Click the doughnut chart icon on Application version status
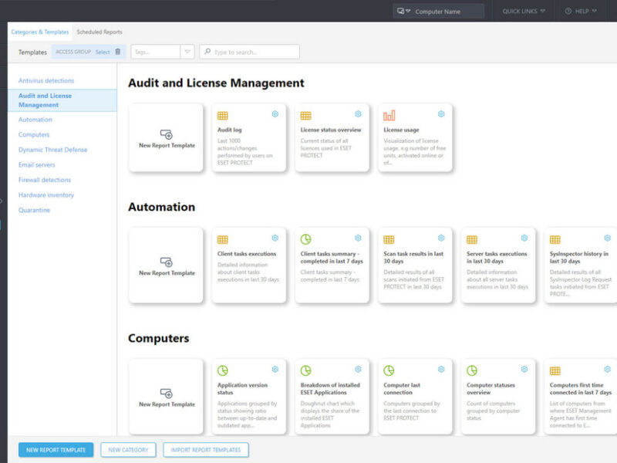 [223, 370]
